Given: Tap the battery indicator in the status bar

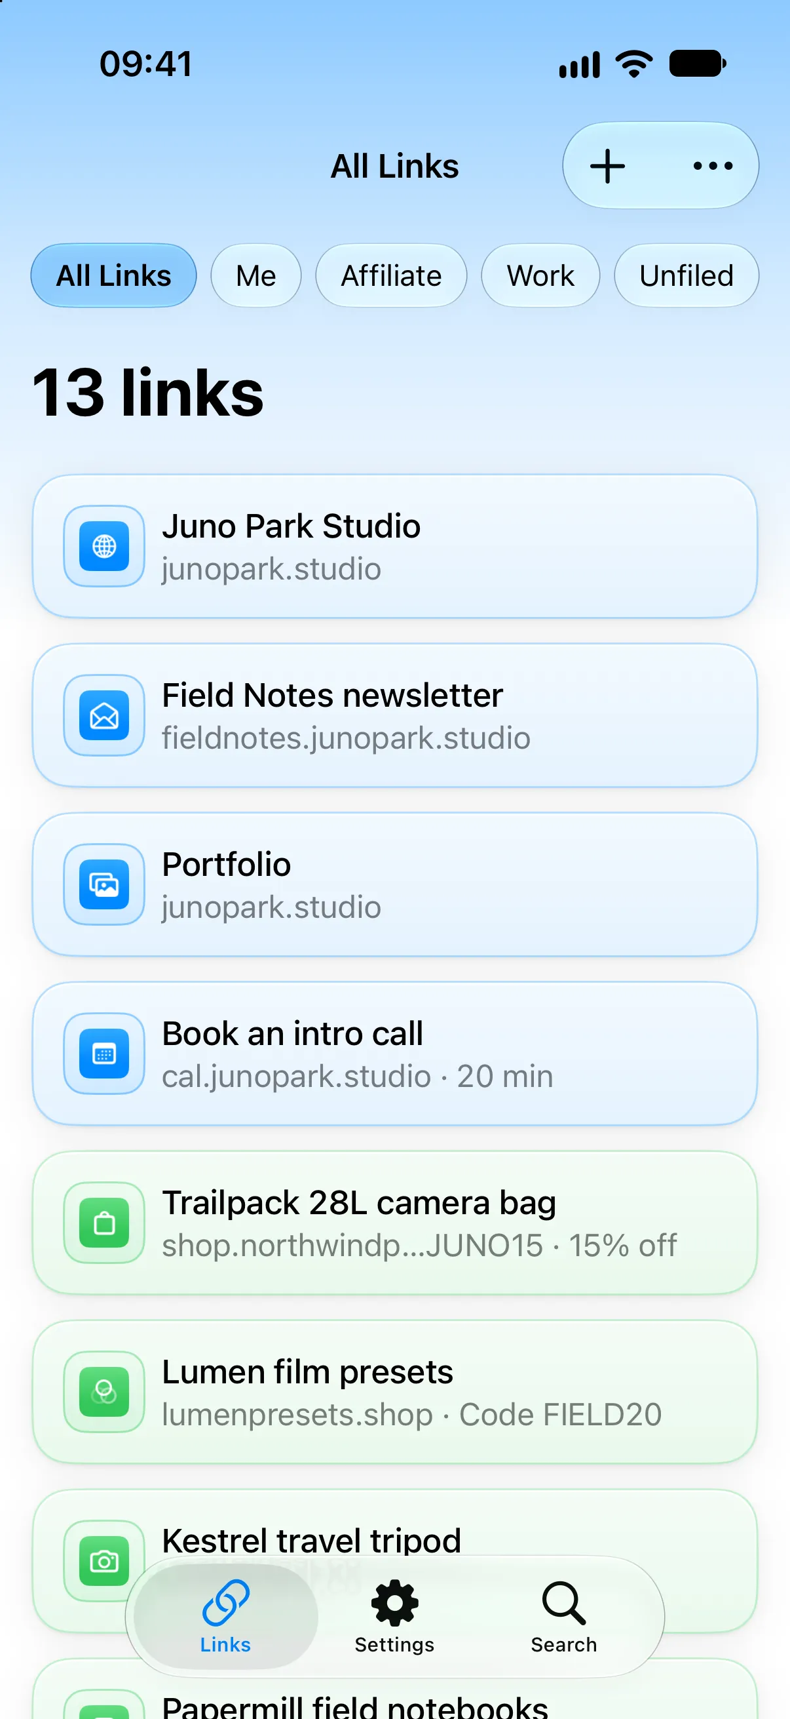Looking at the screenshot, I should [x=698, y=64].
